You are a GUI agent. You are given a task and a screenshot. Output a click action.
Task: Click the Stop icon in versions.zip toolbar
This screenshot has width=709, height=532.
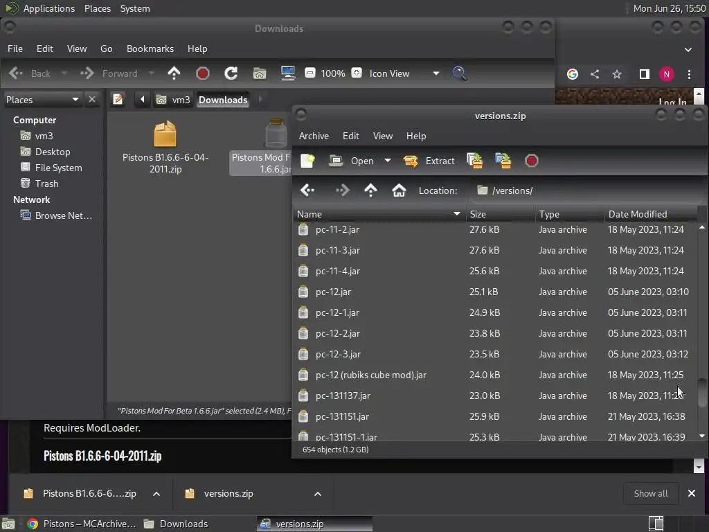pos(532,161)
